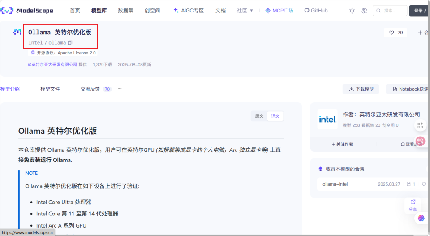Click the 搜索 search field
The width and height of the screenshot is (430, 236).
tap(390, 11)
